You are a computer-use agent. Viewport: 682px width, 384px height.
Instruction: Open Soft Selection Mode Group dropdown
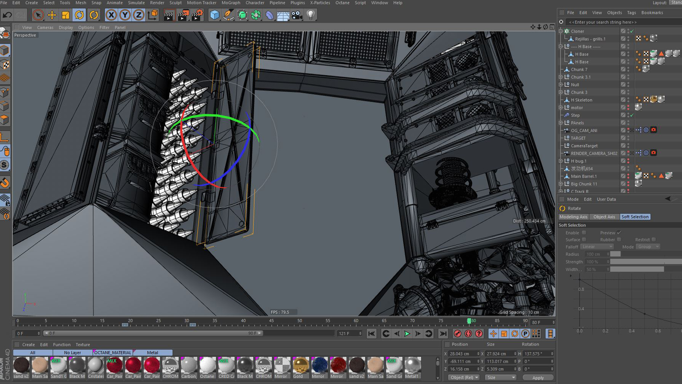pyautogui.click(x=648, y=247)
